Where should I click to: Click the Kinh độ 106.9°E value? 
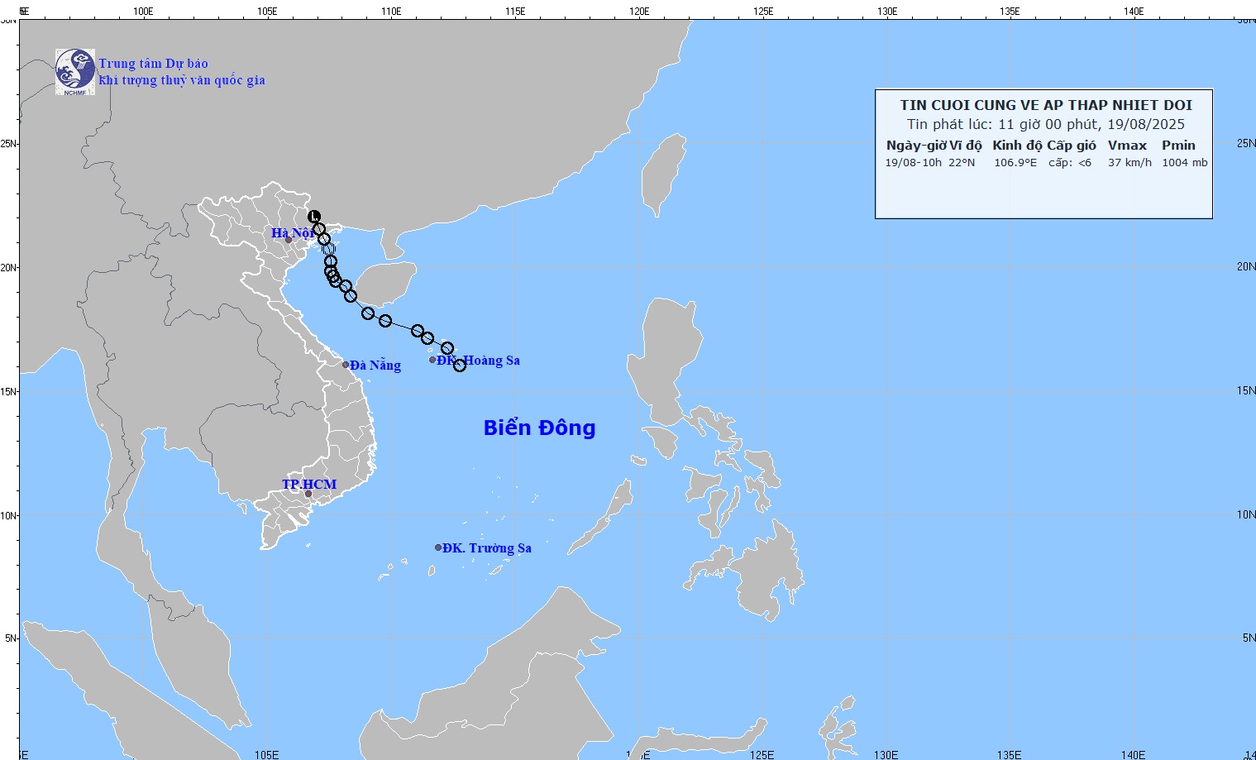[1015, 163]
